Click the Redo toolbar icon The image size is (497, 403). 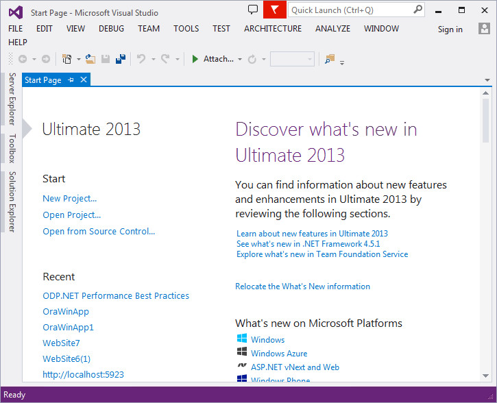point(165,59)
